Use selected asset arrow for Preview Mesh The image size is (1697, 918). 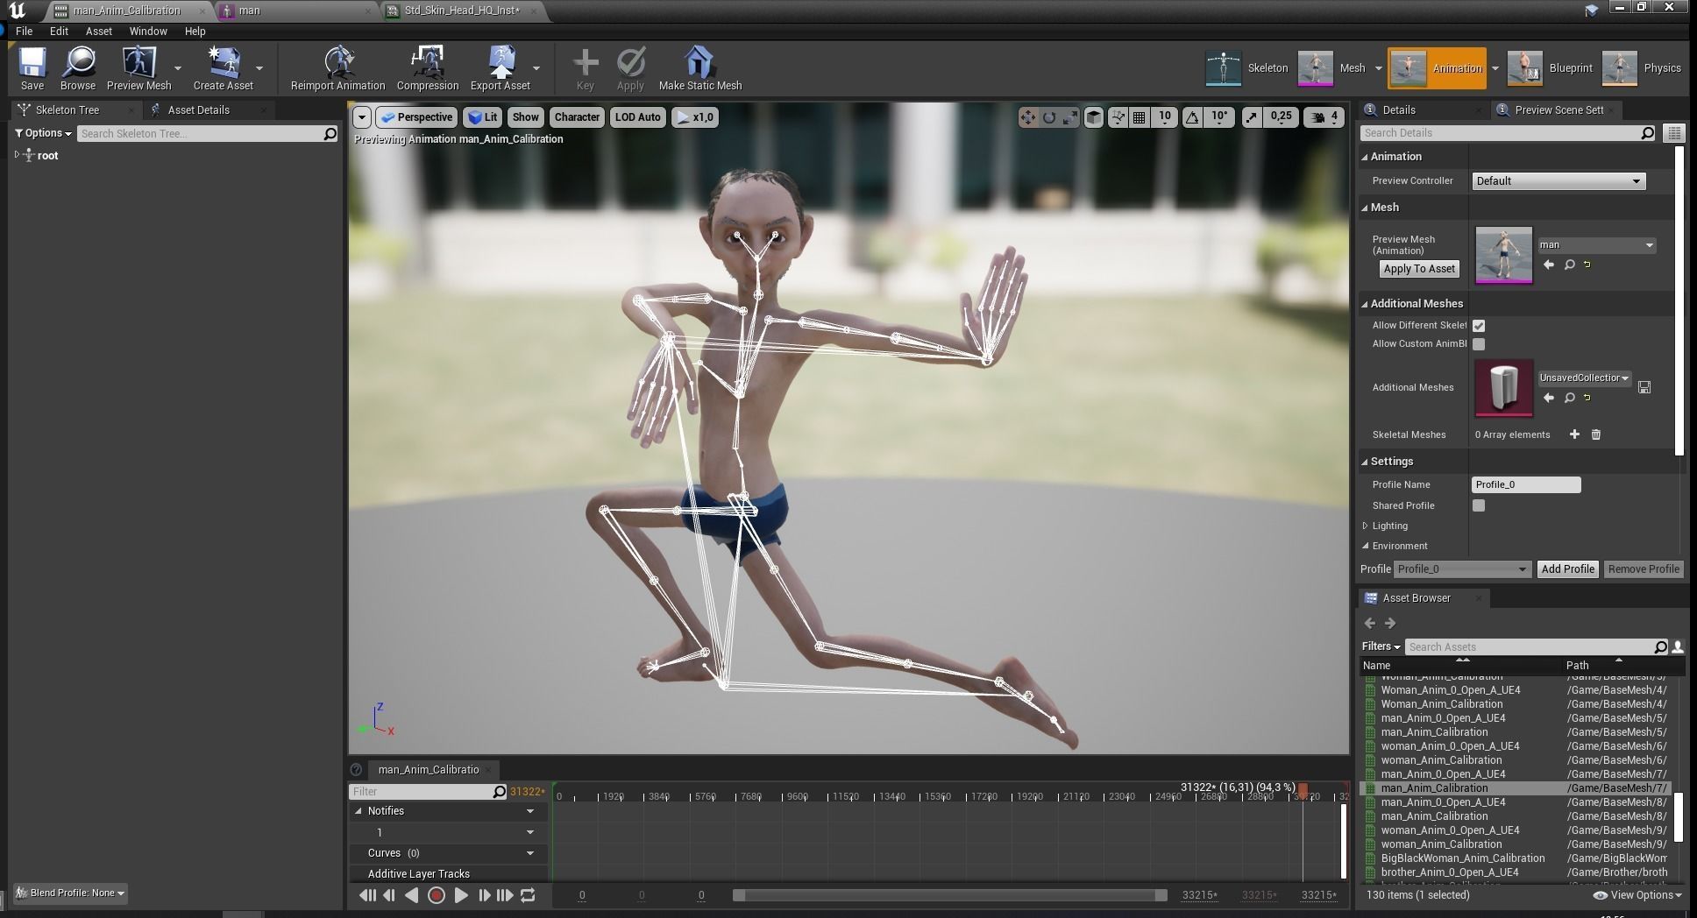1549,265
